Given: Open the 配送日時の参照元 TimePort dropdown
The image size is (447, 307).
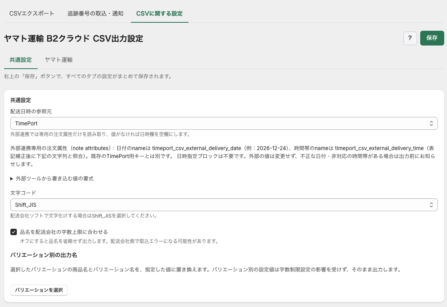Looking at the screenshot, I should (224, 123).
